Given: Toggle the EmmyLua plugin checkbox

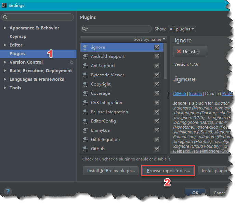Looking at the screenshot, I should [157, 130].
